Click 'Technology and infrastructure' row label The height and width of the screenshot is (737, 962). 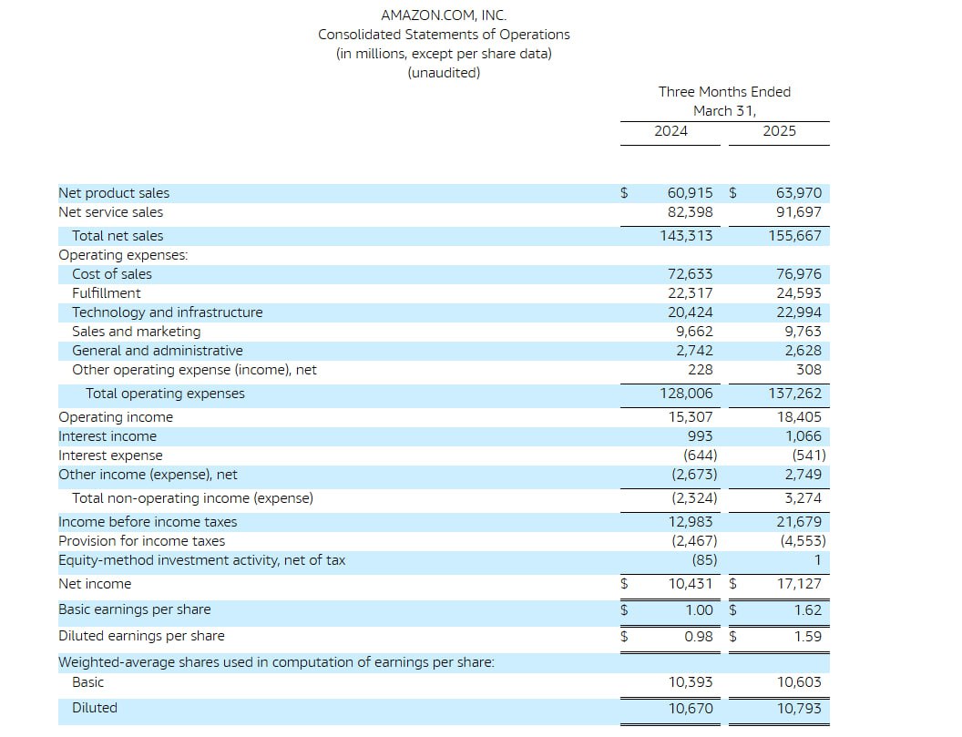tap(167, 312)
